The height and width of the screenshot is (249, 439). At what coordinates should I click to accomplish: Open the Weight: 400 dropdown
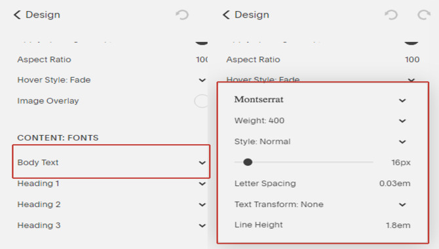320,121
